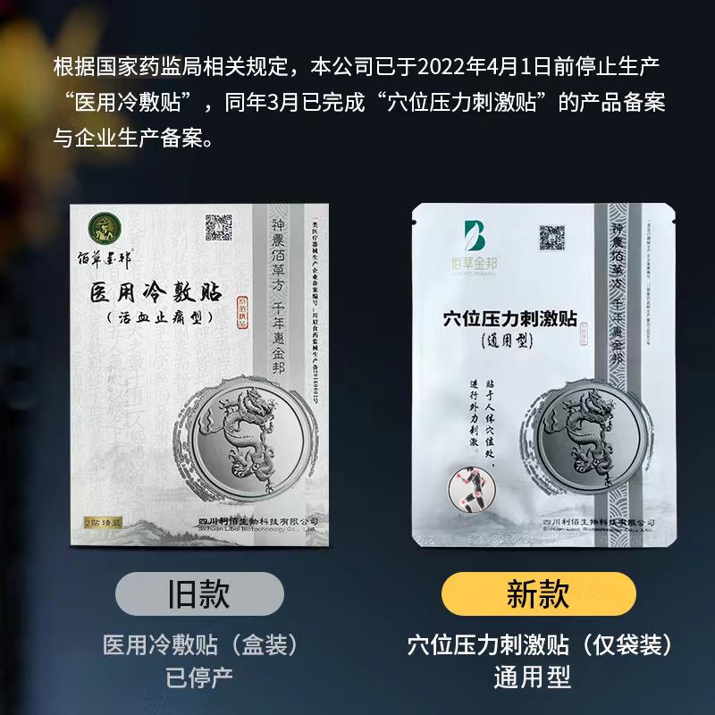
Task: Click the QR code on old box
Action: coord(218,227)
